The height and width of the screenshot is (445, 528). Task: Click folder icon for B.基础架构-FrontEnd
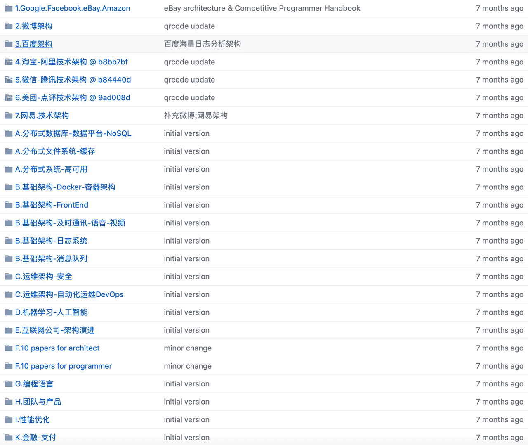tap(8, 205)
